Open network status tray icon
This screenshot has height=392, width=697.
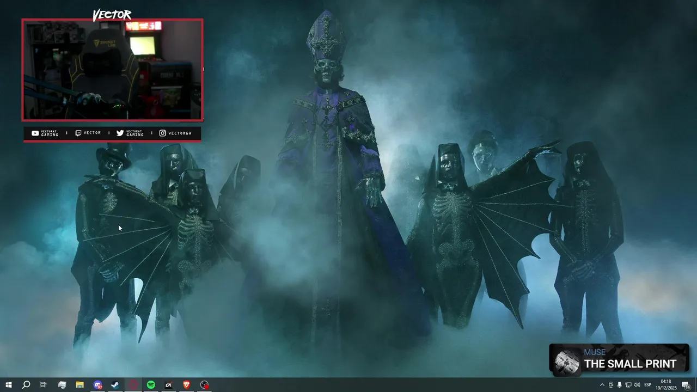click(628, 385)
